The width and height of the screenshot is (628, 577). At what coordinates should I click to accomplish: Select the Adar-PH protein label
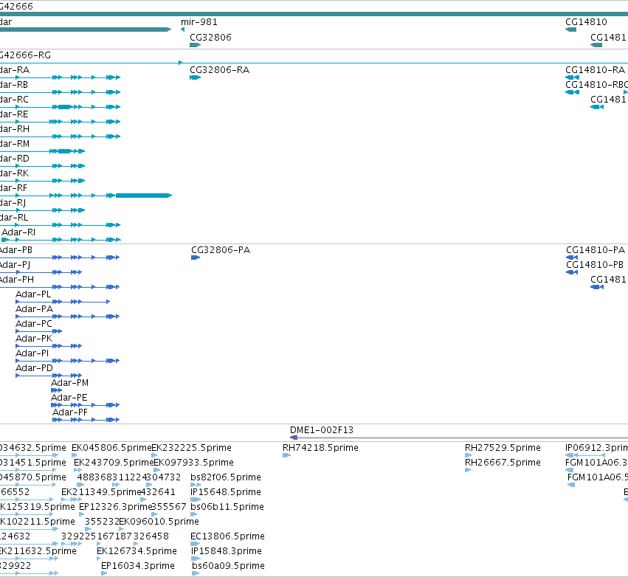point(16,280)
